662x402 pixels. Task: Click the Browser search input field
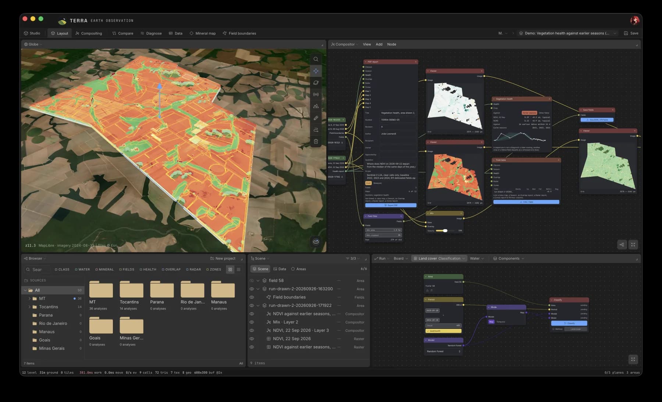[37, 269]
